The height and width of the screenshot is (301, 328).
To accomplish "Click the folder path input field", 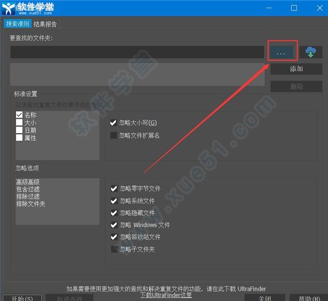I will (137, 52).
